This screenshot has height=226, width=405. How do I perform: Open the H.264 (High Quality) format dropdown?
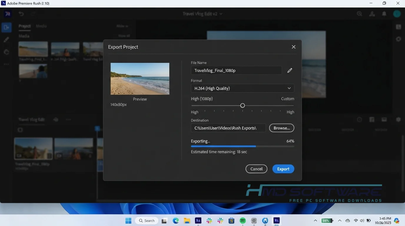(243, 88)
